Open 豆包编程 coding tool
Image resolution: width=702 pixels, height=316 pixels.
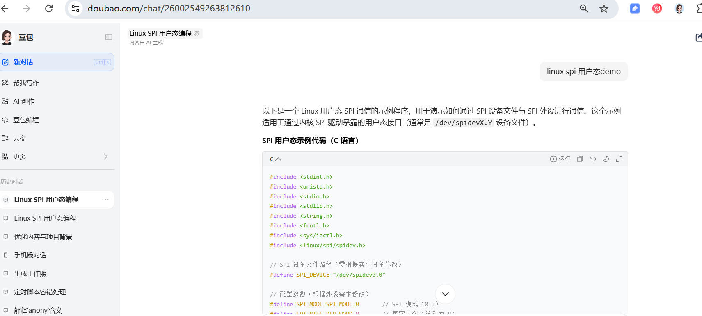(x=26, y=120)
